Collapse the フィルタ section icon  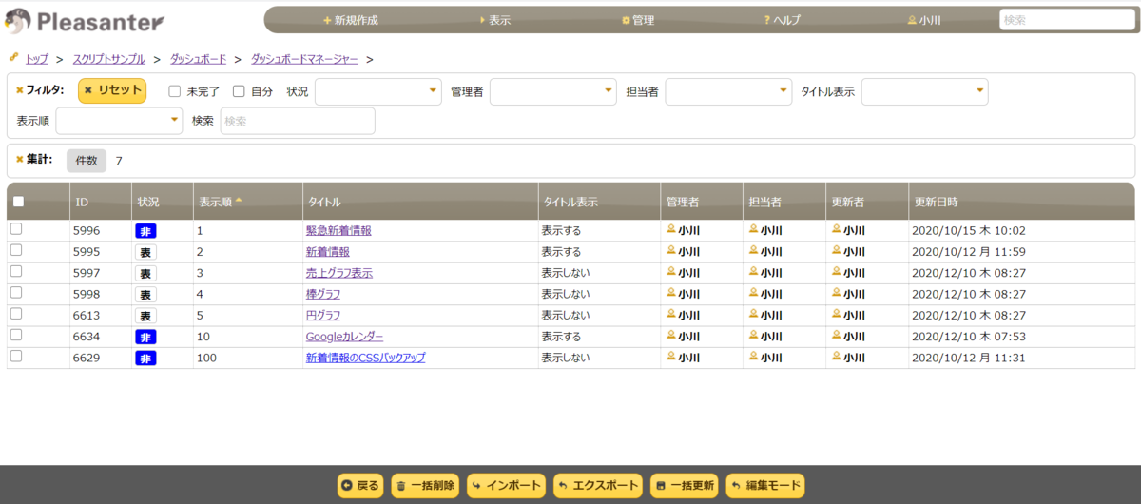tap(20, 90)
